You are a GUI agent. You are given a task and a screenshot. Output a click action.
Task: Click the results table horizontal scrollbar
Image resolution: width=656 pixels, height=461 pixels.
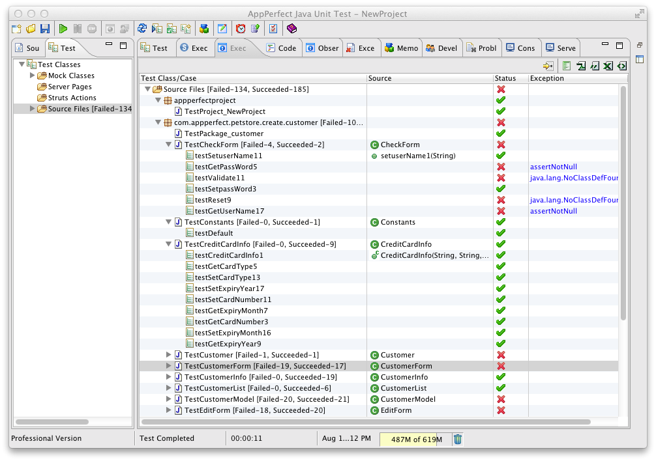[x=366, y=422]
